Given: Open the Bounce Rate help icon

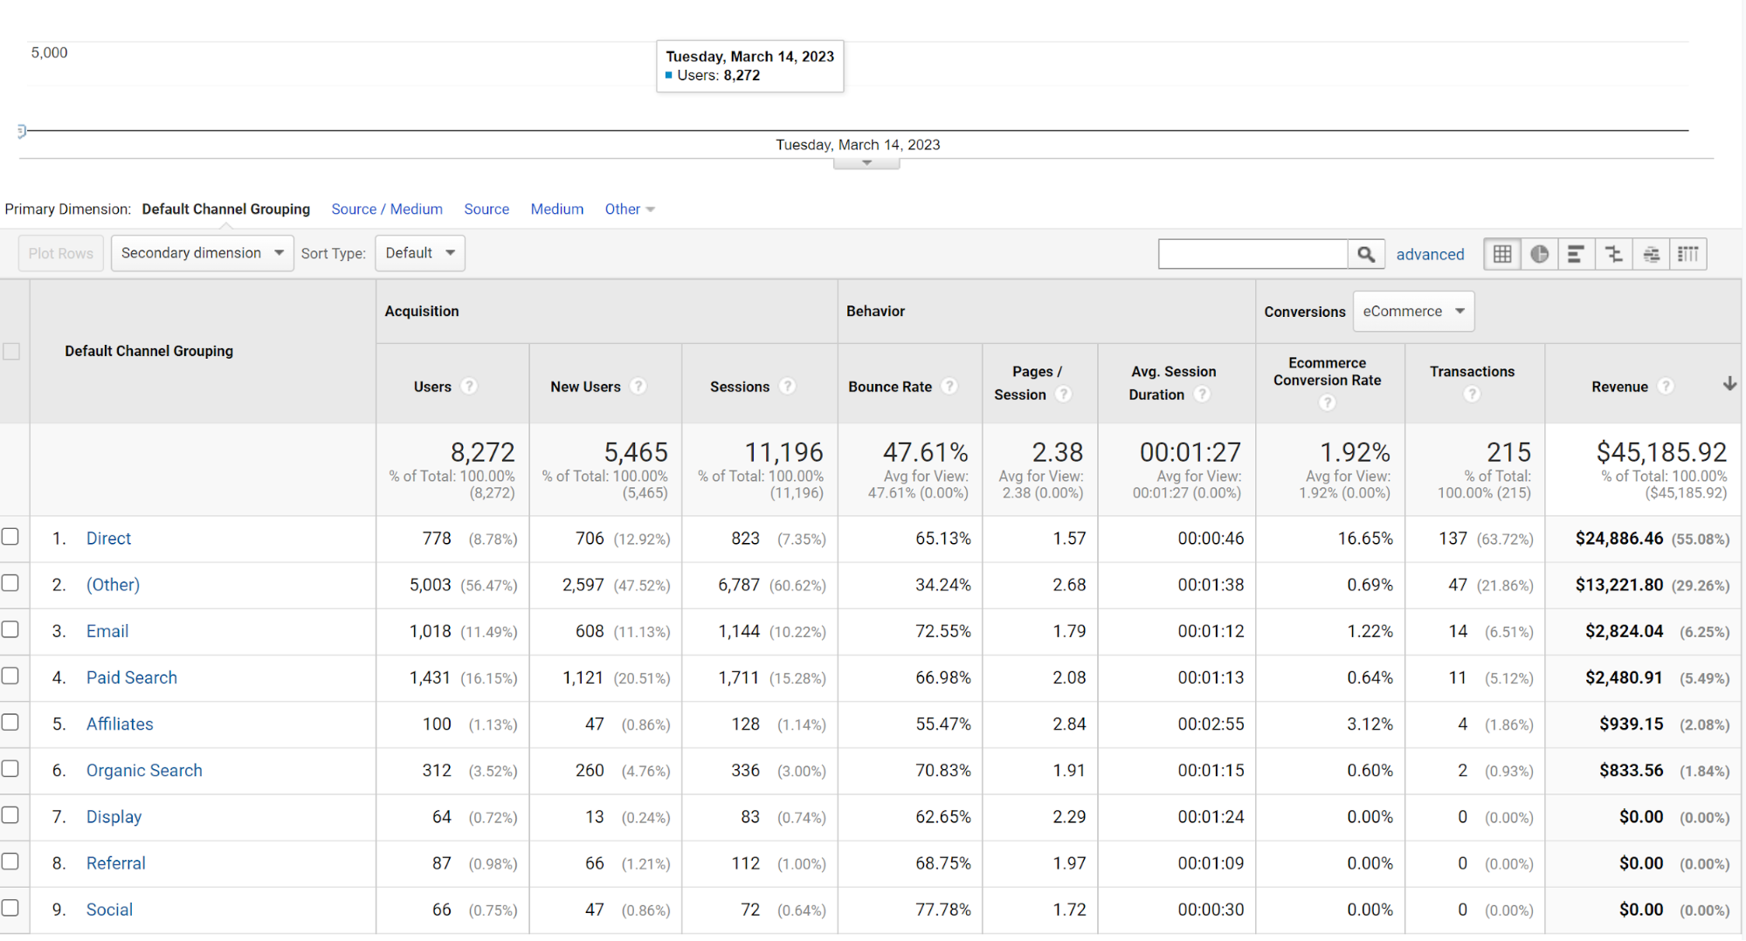Looking at the screenshot, I should [x=949, y=386].
